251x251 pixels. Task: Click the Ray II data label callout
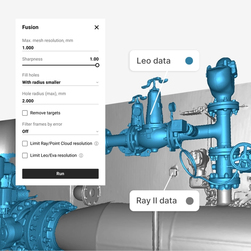point(164,201)
